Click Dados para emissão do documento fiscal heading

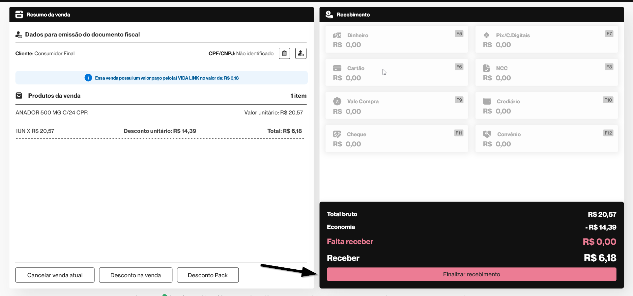tap(82, 35)
